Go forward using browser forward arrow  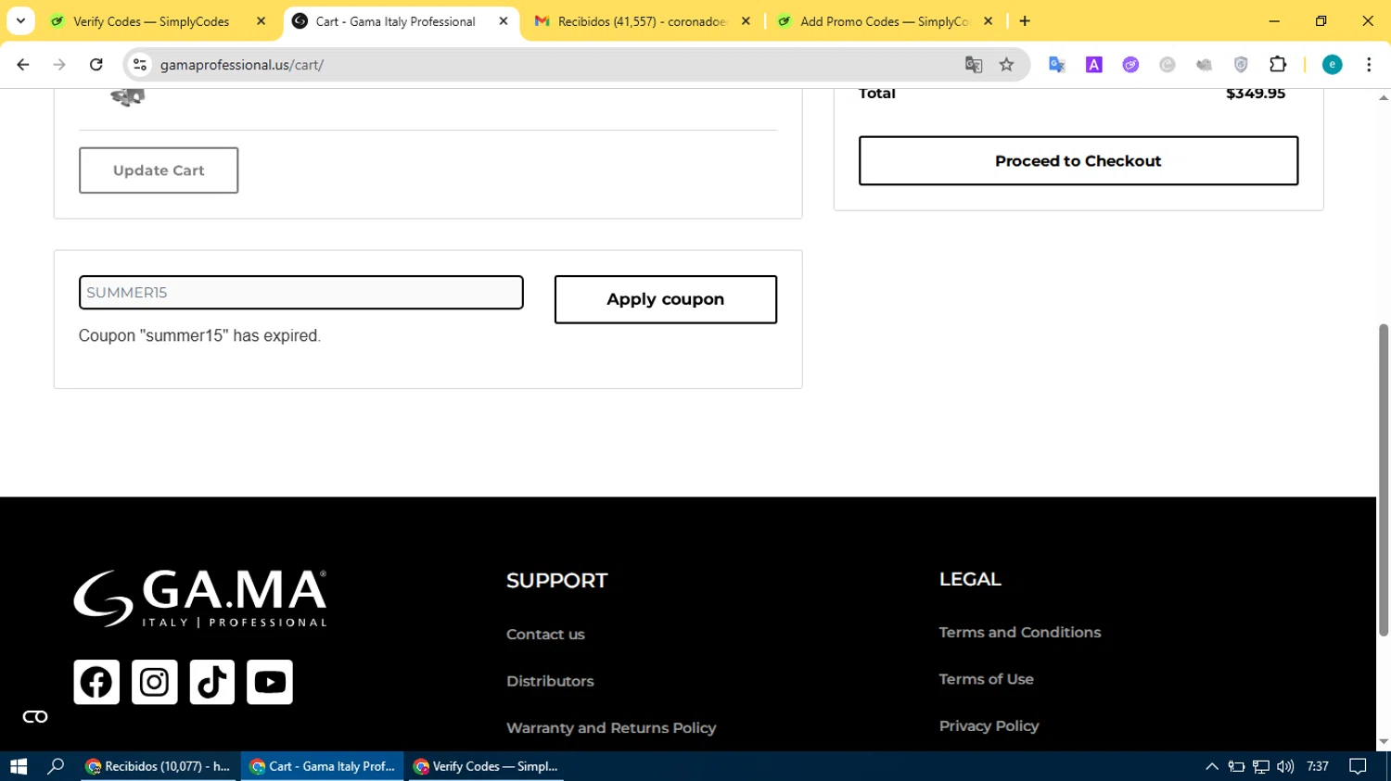(59, 65)
